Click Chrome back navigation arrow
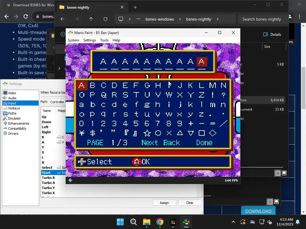The height and width of the screenshot is (229, 306). (7, 16)
